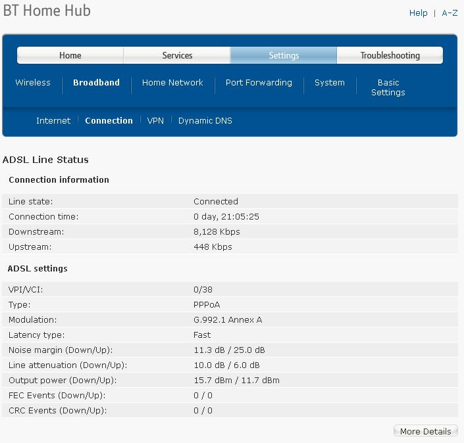
Task: Click the Connection information heading
Action: [59, 179]
